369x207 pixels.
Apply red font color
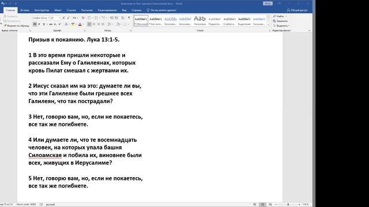[x=80, y=24]
